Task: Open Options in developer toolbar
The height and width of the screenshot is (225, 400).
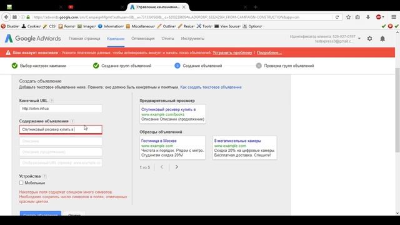Action: (x=252, y=26)
